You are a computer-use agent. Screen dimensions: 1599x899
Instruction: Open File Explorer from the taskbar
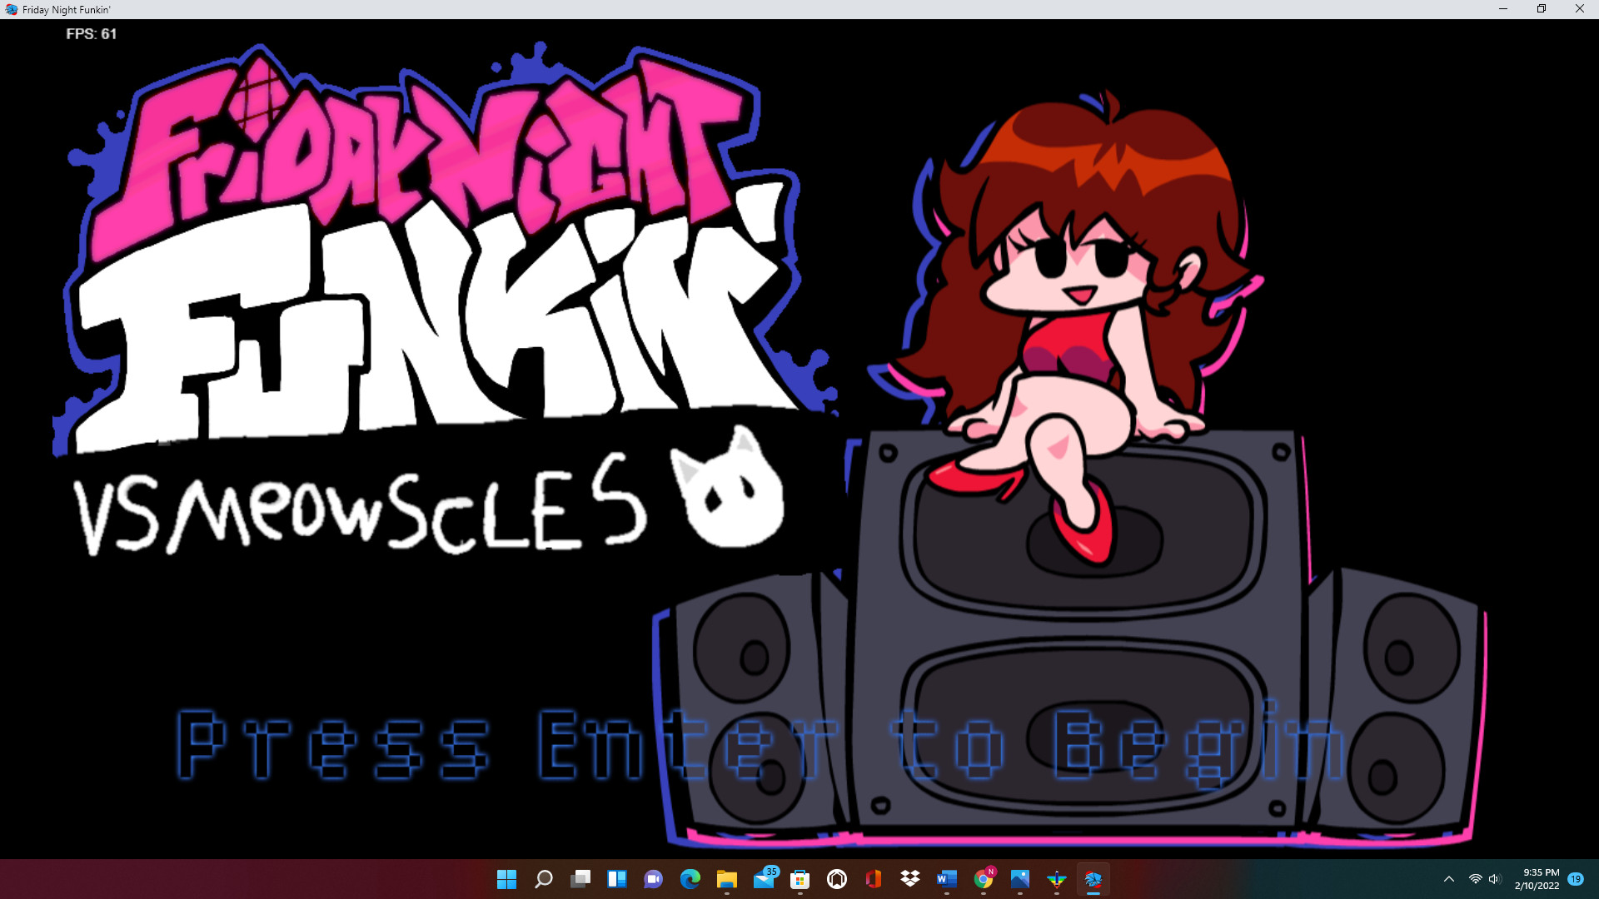[727, 879]
